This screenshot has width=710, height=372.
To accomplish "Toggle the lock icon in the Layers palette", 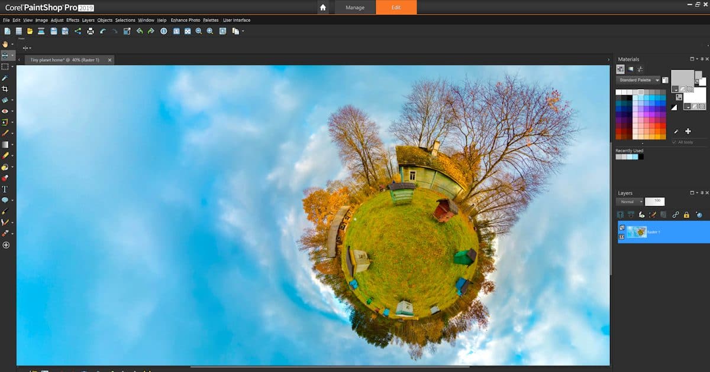I will pos(686,215).
